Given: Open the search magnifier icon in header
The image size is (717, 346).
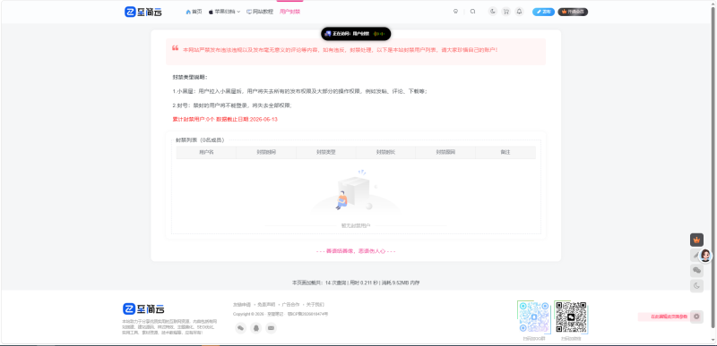Looking at the screenshot, I should pyautogui.click(x=473, y=12).
